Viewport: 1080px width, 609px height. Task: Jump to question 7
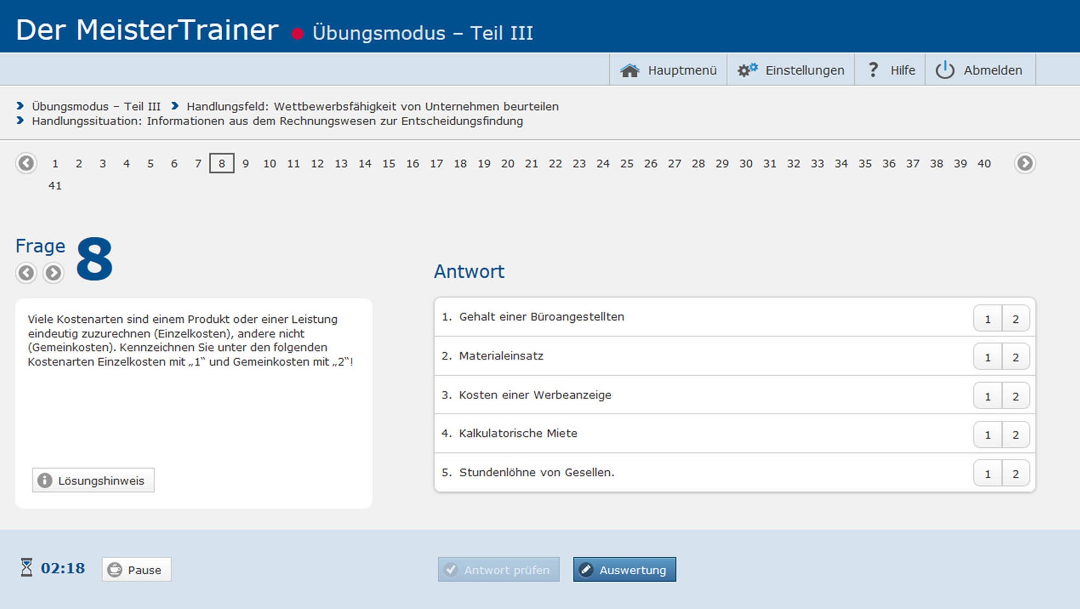(x=198, y=163)
